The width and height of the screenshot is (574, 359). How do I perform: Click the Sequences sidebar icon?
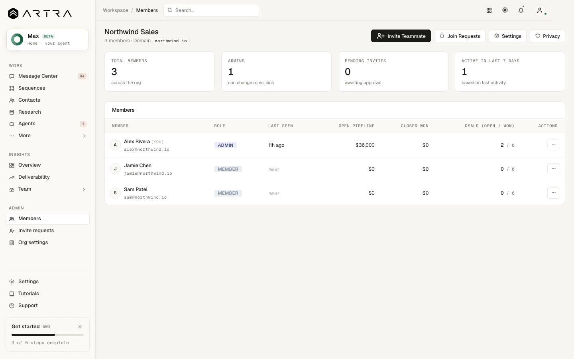12,88
